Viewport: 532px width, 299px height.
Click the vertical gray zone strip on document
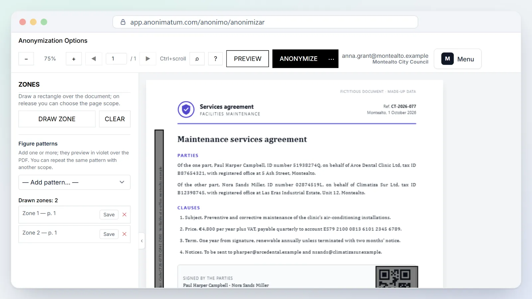(159, 209)
